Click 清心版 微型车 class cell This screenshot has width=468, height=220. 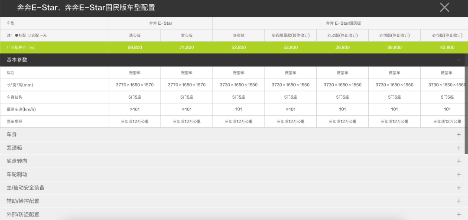(x=135, y=73)
